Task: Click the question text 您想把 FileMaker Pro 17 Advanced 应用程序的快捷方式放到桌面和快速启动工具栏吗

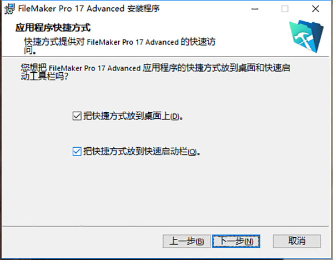Action: click(x=155, y=72)
